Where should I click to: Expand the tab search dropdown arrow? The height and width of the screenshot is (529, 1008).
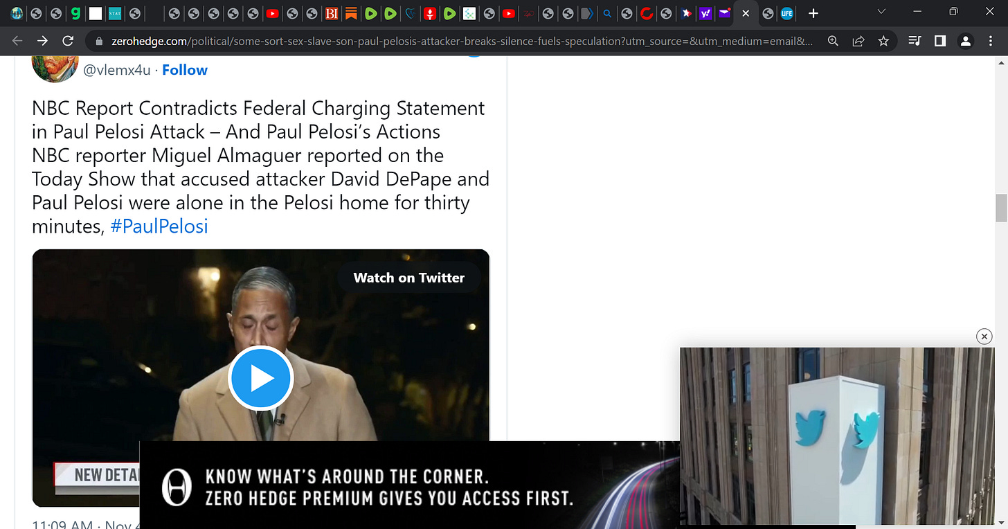coord(881,12)
